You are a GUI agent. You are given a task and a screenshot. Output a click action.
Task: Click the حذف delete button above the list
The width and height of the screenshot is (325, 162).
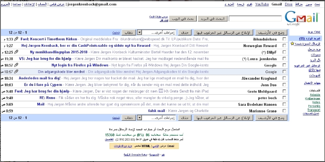click(185, 32)
